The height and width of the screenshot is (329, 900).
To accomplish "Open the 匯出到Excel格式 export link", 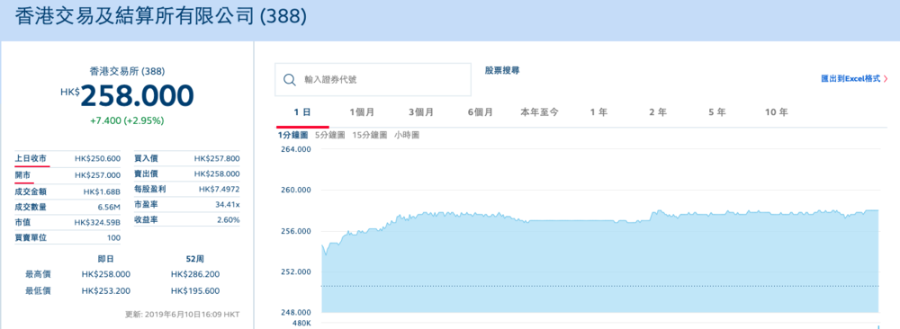I will 850,79.
